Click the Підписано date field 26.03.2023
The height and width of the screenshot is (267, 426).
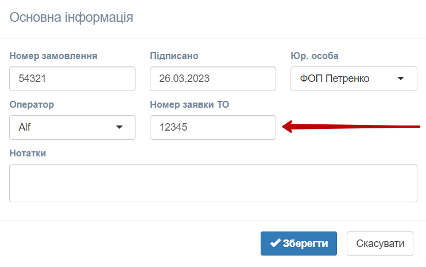[x=213, y=79]
